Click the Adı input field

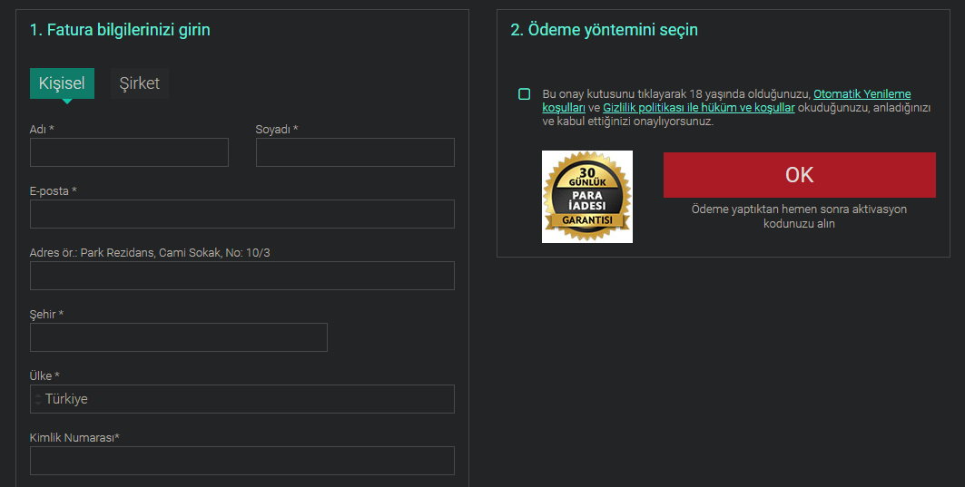click(129, 151)
